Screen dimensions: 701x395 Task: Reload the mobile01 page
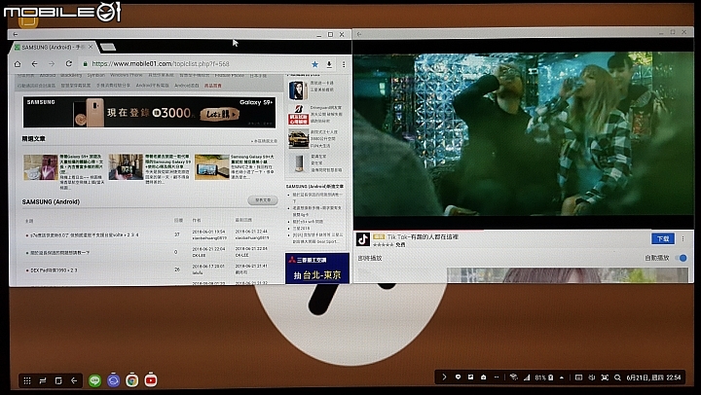coord(68,64)
